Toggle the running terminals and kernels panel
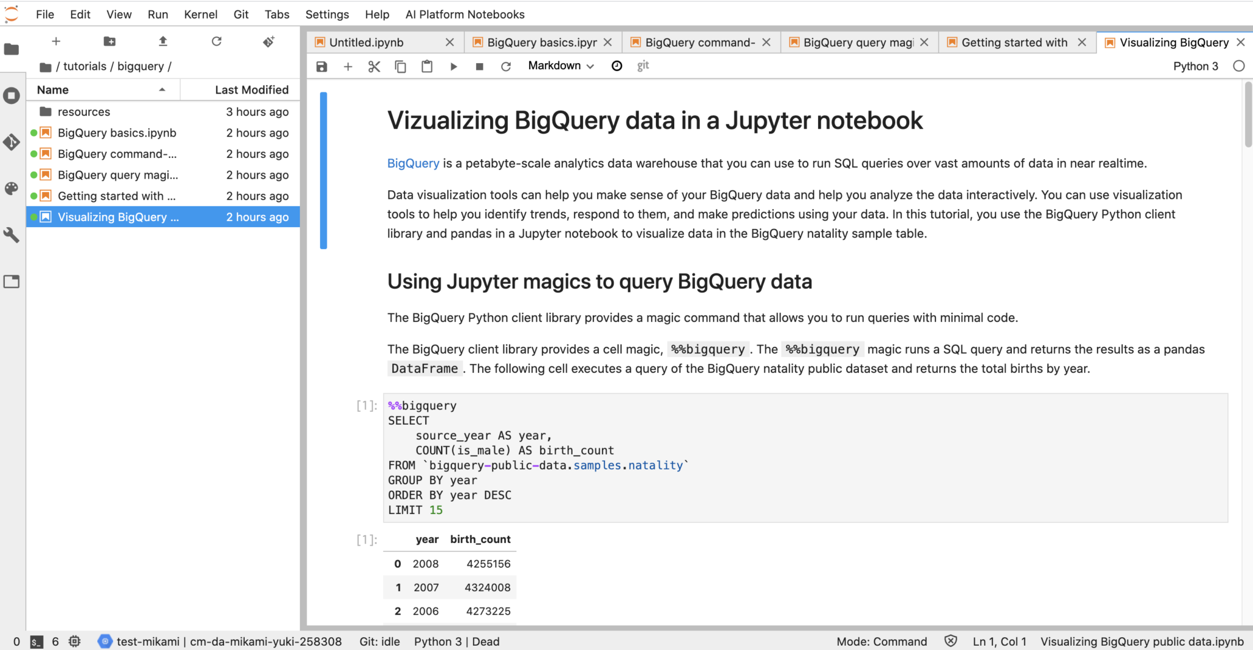The width and height of the screenshot is (1253, 650). [12, 95]
